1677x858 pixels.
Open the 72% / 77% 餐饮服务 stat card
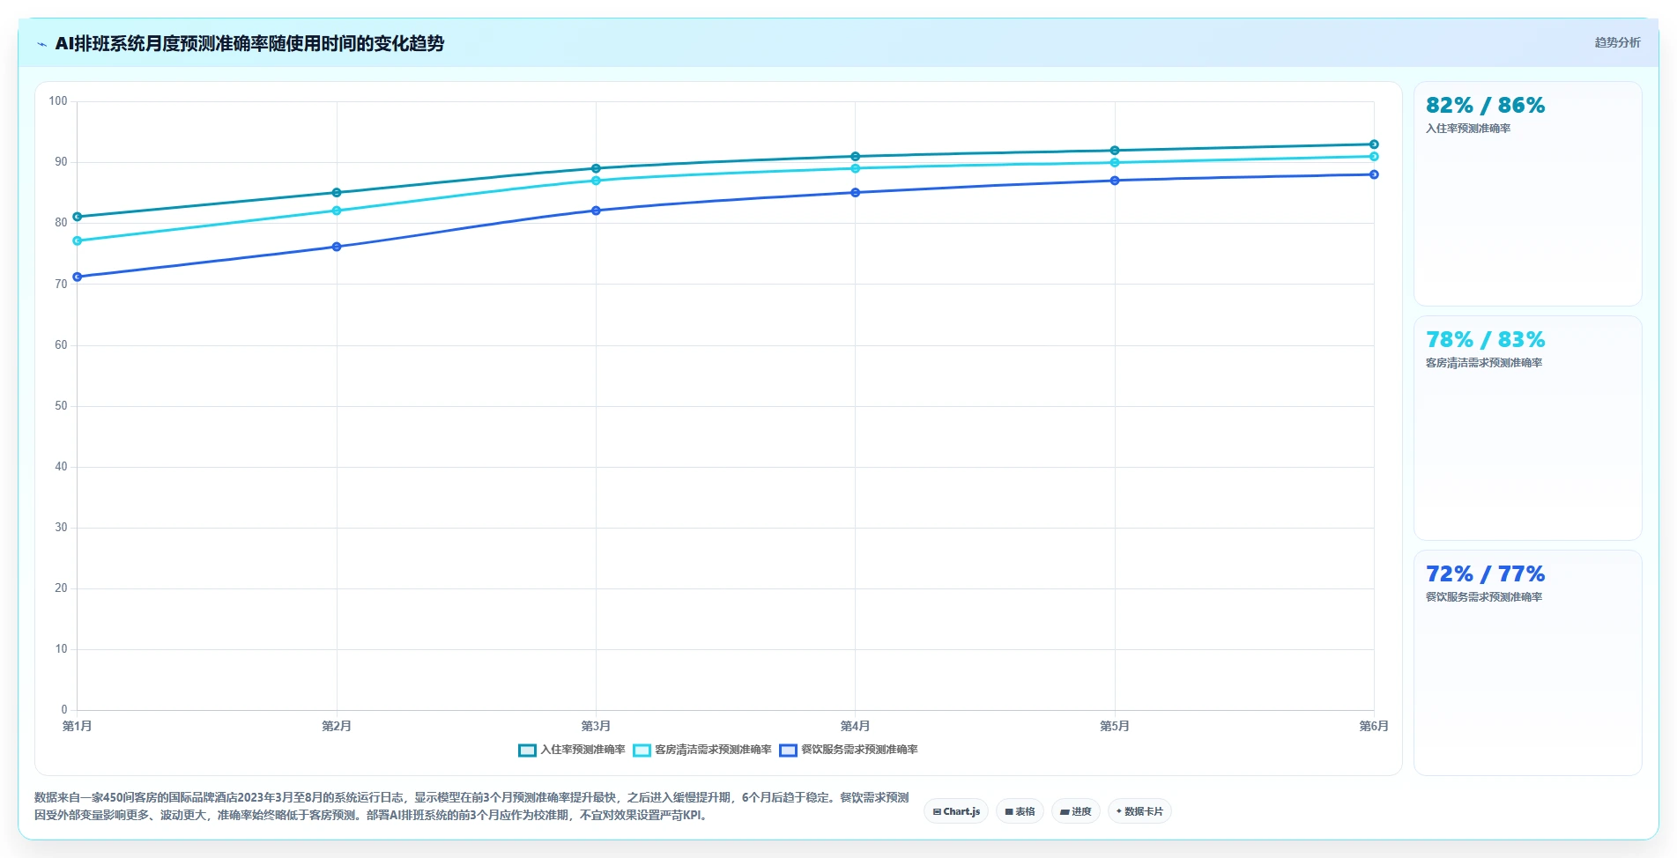click(1527, 662)
